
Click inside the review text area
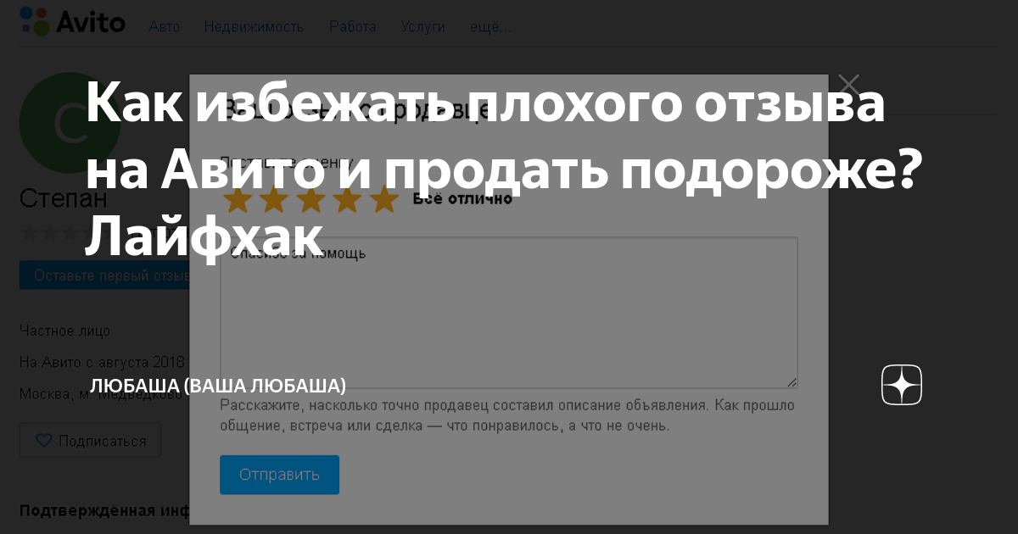tap(509, 313)
